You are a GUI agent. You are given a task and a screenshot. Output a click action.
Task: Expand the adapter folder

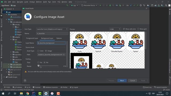11,37
